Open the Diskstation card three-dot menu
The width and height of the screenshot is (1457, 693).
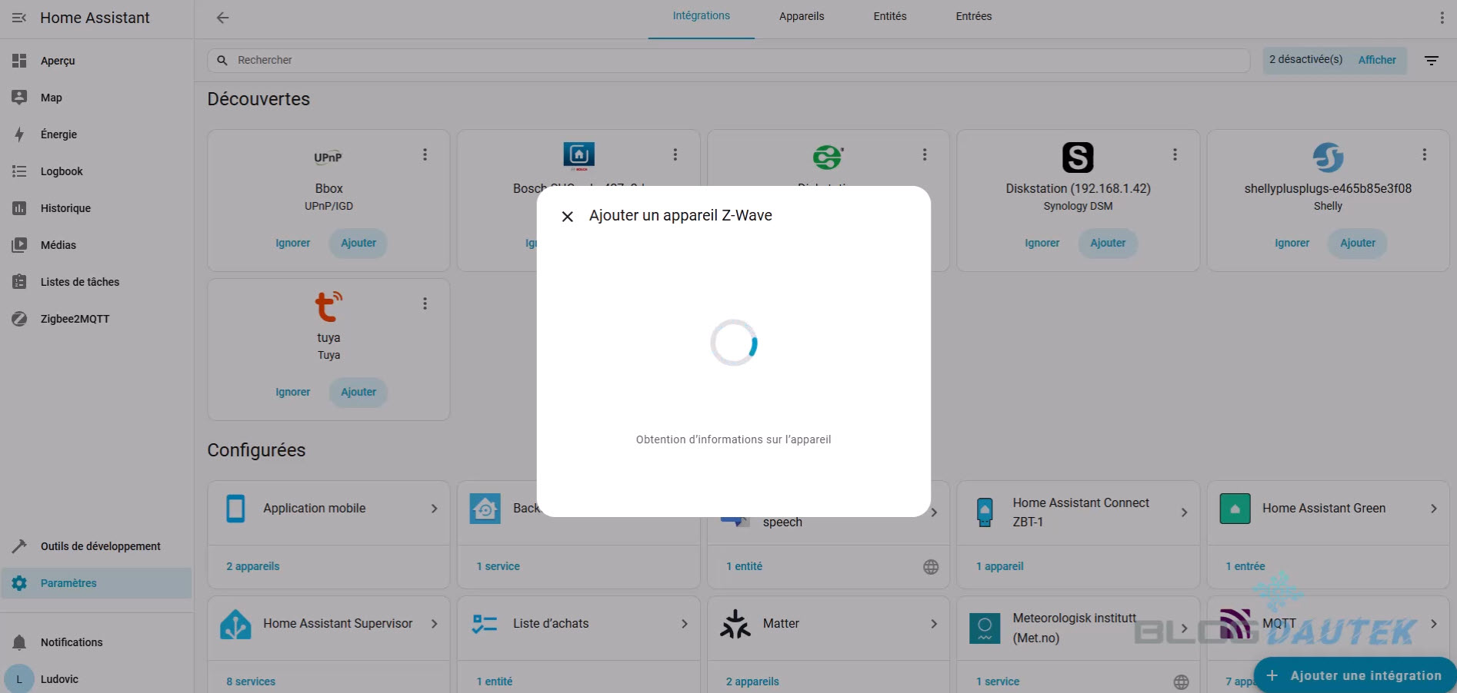tap(1174, 155)
